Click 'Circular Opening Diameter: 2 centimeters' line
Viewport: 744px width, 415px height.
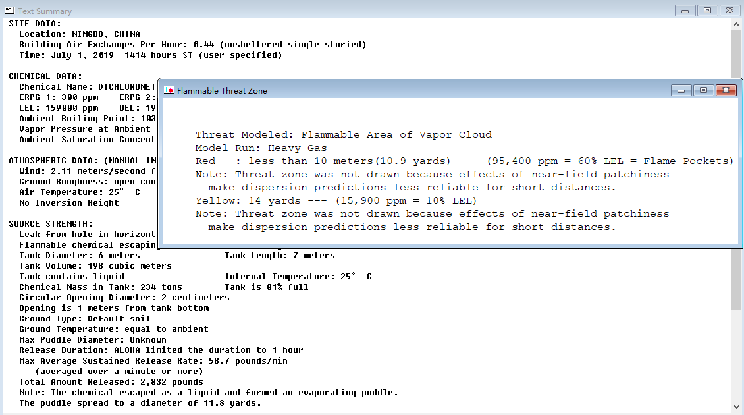[124, 298]
